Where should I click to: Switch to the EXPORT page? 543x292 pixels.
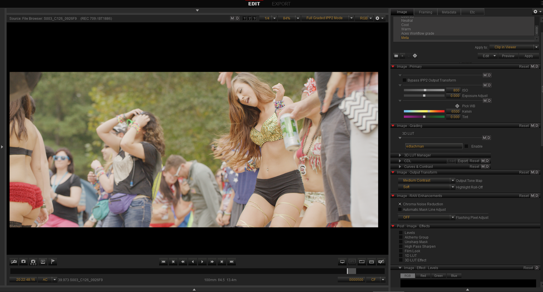281,4
